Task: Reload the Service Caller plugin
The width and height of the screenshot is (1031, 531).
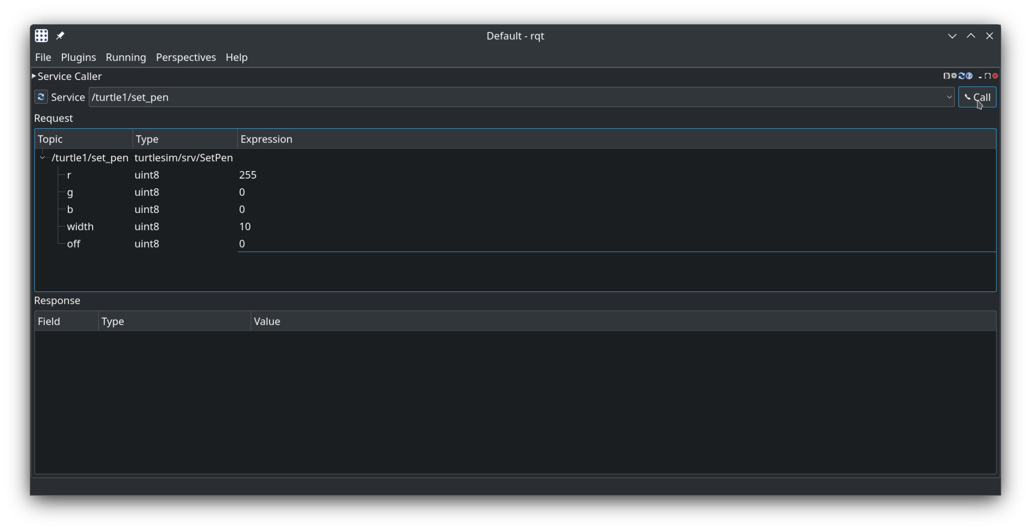Action: click(x=962, y=76)
